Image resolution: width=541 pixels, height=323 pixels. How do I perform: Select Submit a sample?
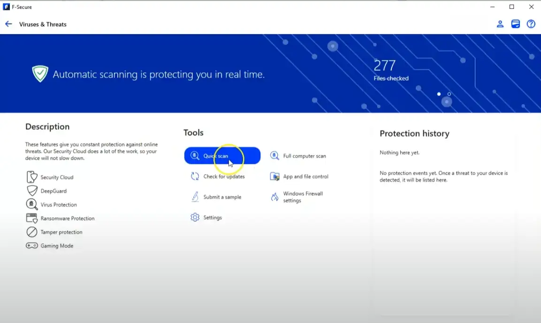(x=222, y=197)
